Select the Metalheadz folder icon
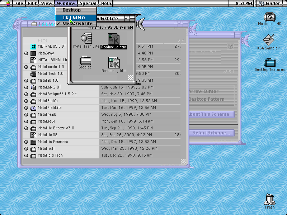Viewport: 287px width, 215px height. 33,115
